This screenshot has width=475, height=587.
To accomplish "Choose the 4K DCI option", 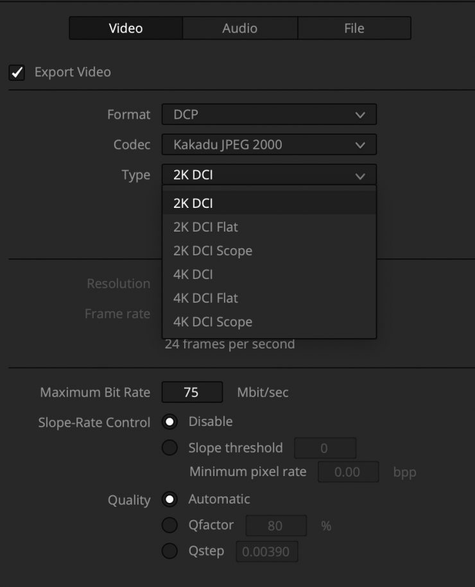I will click(x=268, y=275).
